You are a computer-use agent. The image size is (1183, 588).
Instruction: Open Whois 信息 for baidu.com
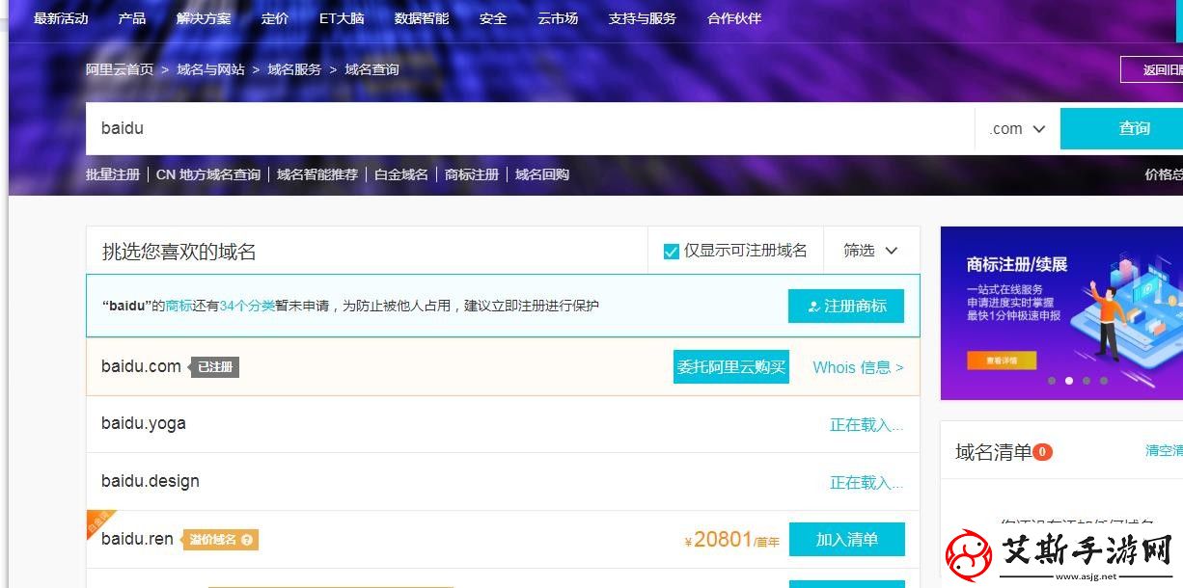tap(858, 367)
